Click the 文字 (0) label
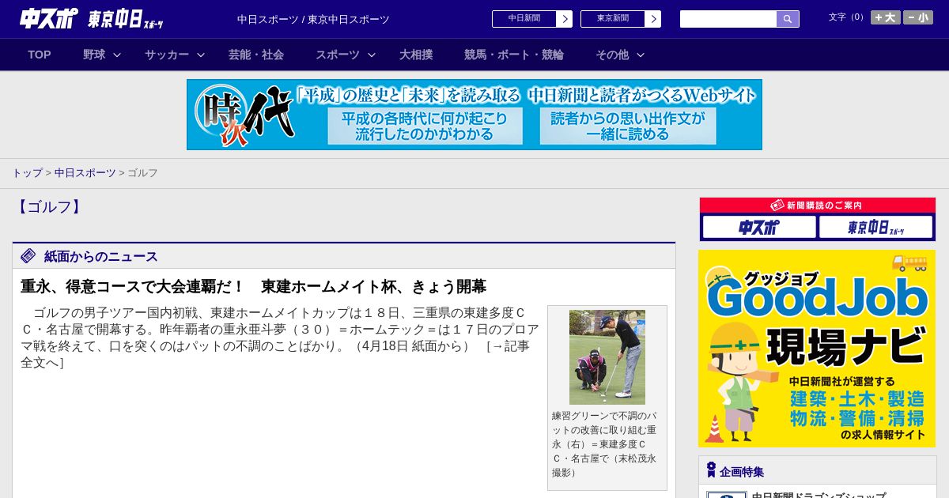The width and height of the screenshot is (949, 498). (848, 17)
